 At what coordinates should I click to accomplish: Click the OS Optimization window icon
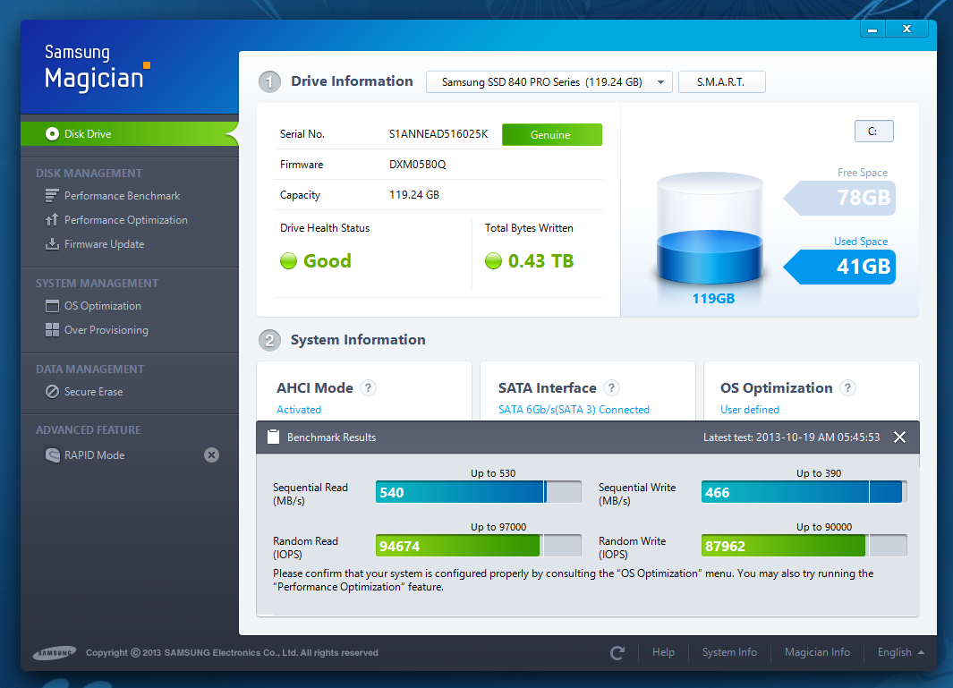coord(52,306)
